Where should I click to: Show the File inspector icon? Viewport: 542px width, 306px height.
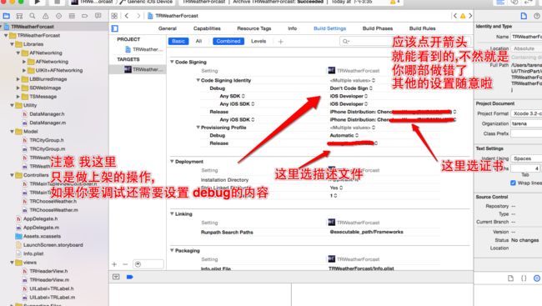(524, 16)
